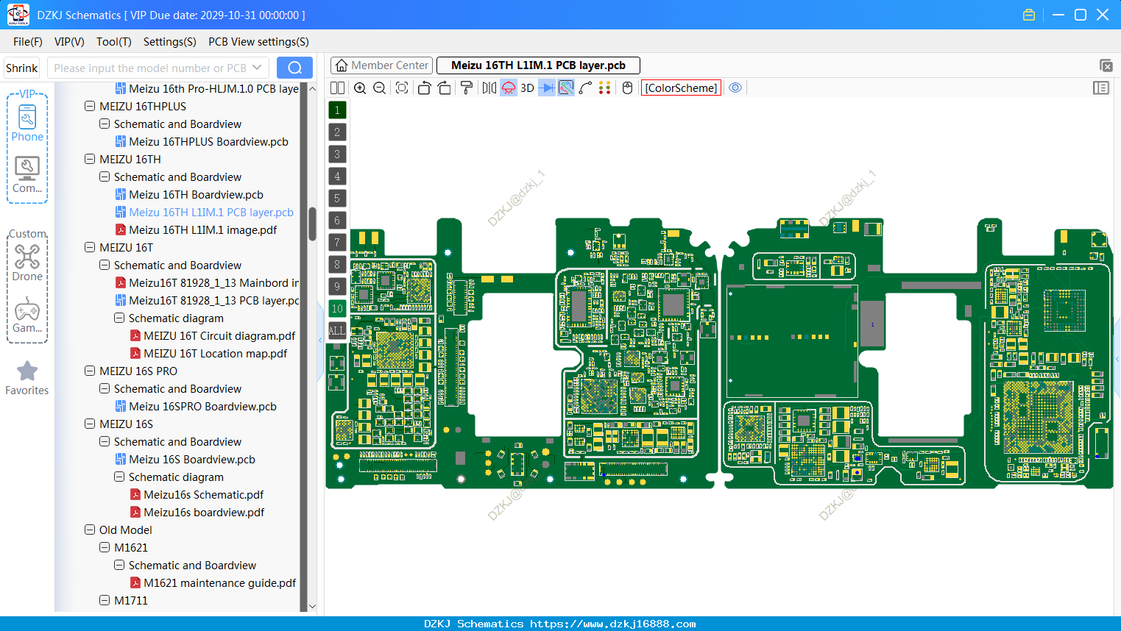Click the zoom out magnifier icon

(x=379, y=88)
